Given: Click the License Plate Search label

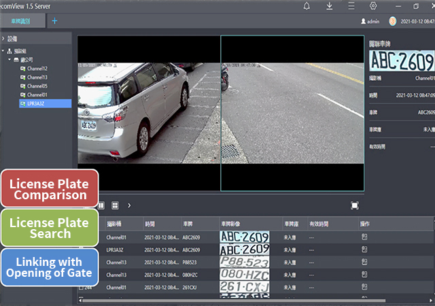Looking at the screenshot, I should (x=50, y=228).
